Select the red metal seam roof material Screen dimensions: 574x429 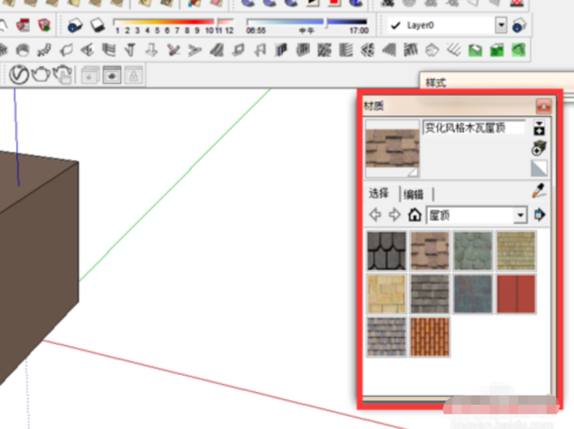pos(516,293)
